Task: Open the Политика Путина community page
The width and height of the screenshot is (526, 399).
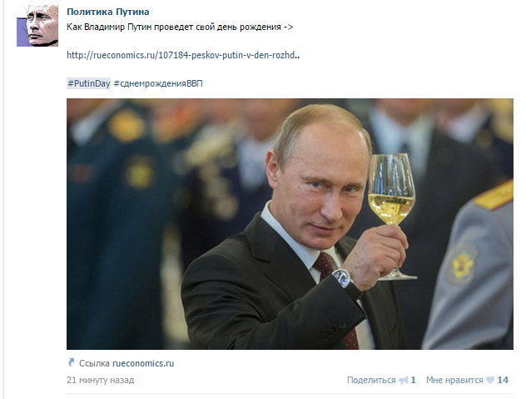Action: (108, 12)
